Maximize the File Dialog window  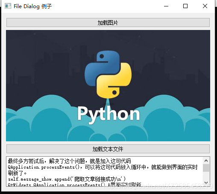point(185,6)
